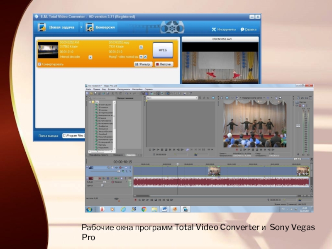Expand the Mpeg1 video profile dropdown

[x=141, y=57]
